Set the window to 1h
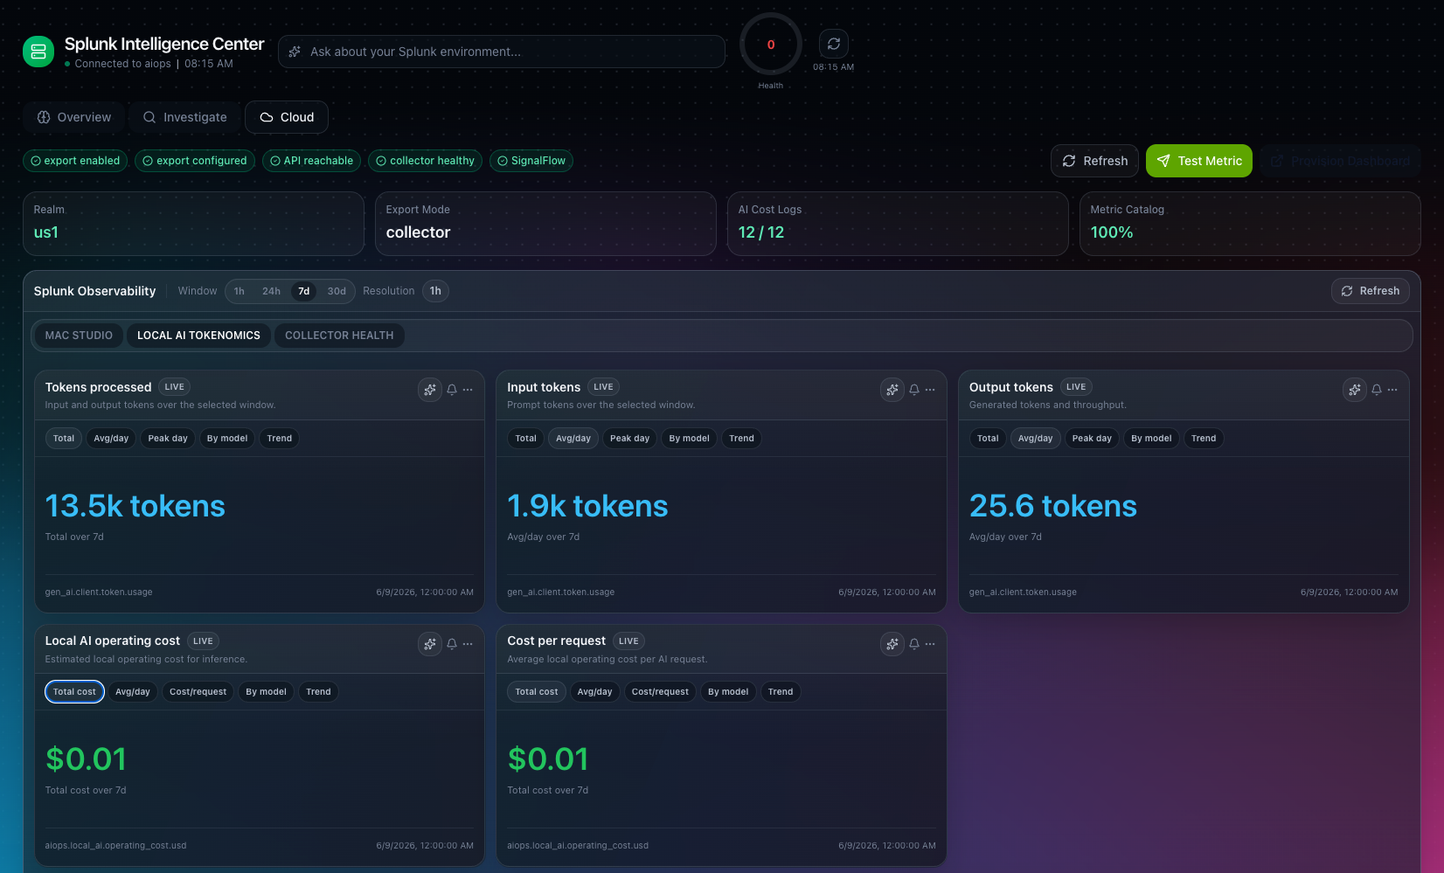Image resolution: width=1444 pixels, height=873 pixels. [240, 291]
